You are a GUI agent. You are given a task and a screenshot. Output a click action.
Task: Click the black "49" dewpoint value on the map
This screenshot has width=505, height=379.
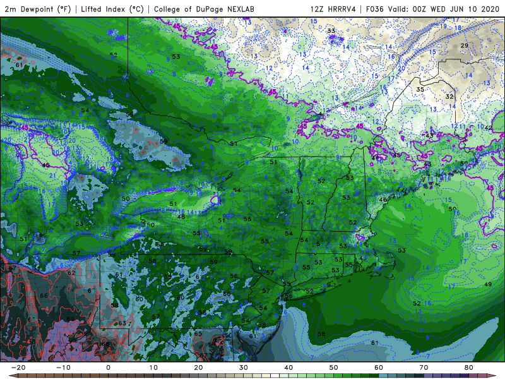click(x=488, y=284)
